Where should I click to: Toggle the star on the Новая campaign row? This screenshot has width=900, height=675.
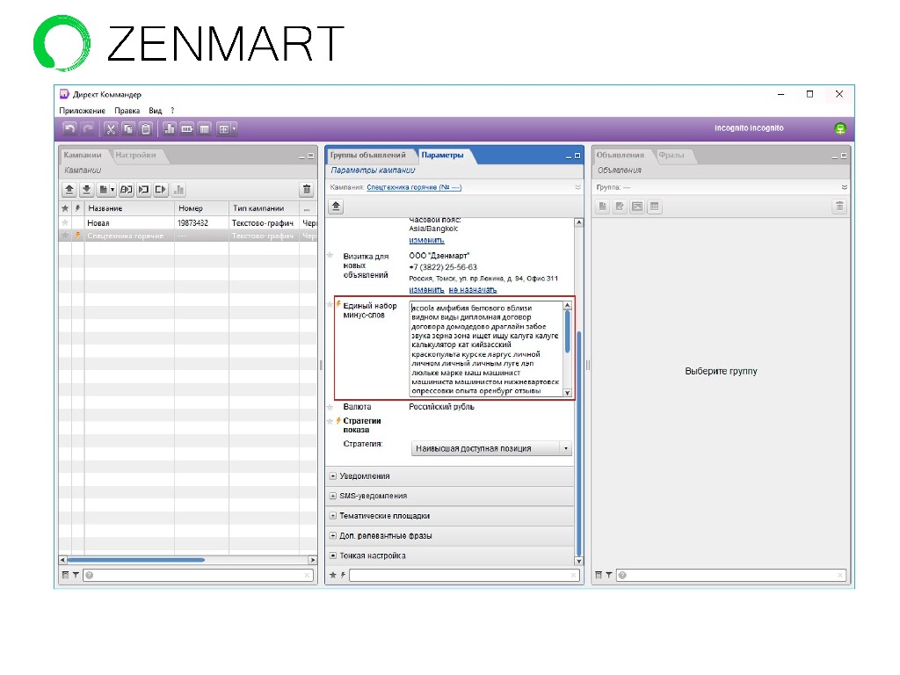click(x=65, y=222)
